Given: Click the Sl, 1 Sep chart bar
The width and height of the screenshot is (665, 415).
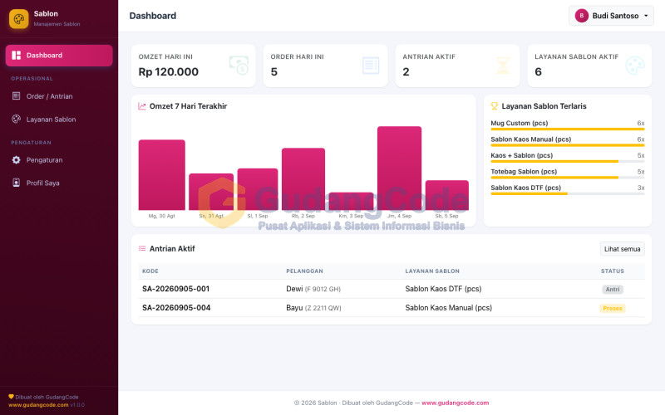Looking at the screenshot, I should 258,189.
